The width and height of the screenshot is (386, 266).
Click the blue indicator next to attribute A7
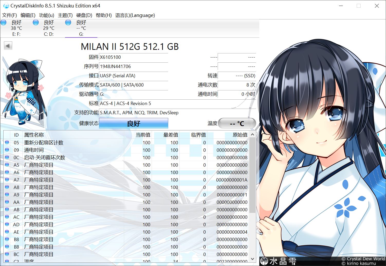click(7, 180)
